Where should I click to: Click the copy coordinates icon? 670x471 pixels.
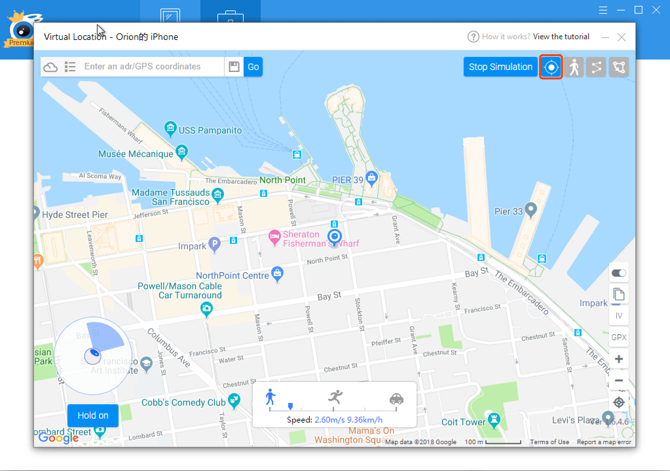coord(619,294)
